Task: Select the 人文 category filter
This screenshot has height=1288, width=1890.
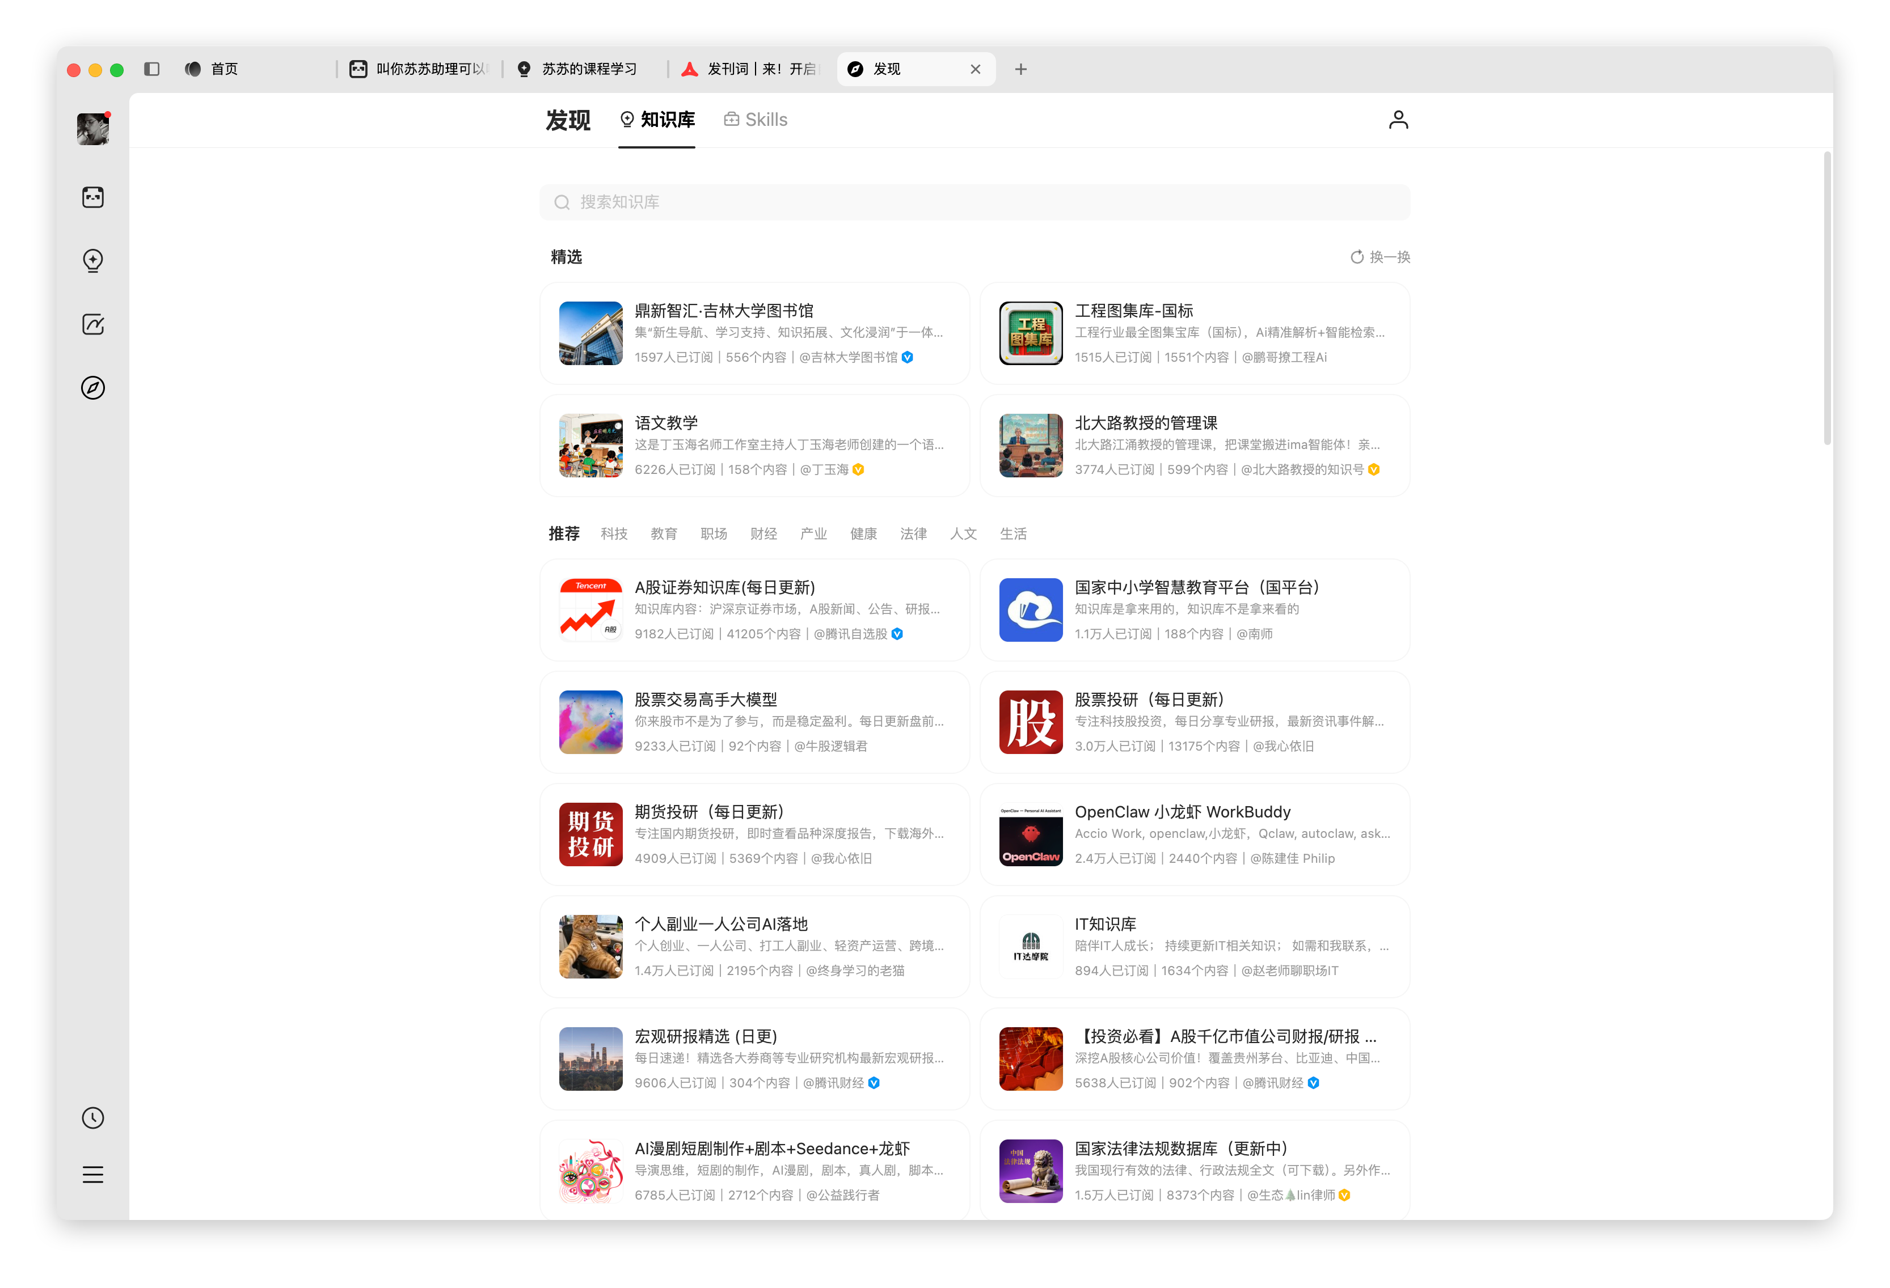Action: pyautogui.click(x=963, y=533)
